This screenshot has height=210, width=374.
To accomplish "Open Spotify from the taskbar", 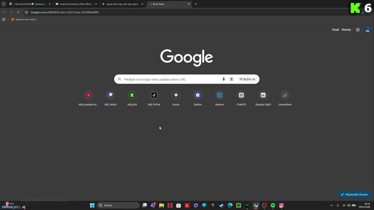I will click(x=273, y=205).
